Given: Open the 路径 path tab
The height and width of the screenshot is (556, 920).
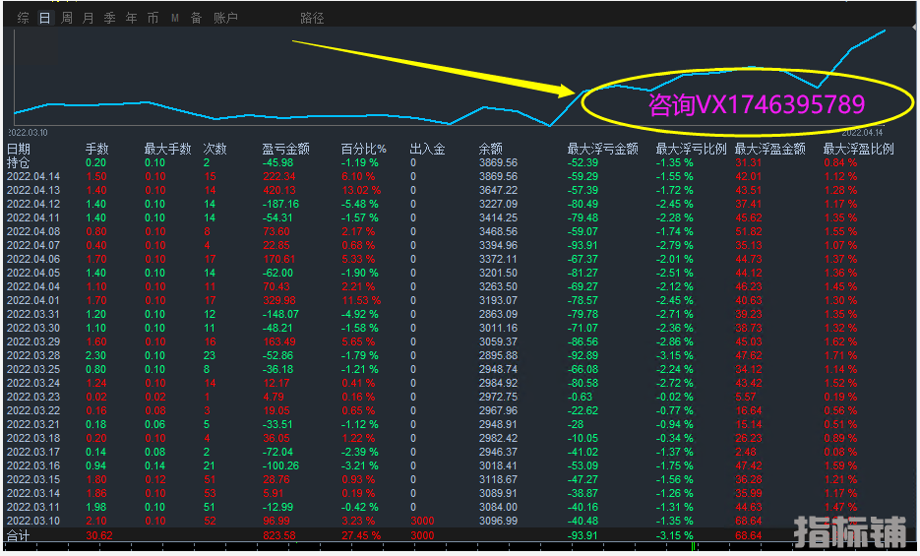Looking at the screenshot, I should (312, 18).
